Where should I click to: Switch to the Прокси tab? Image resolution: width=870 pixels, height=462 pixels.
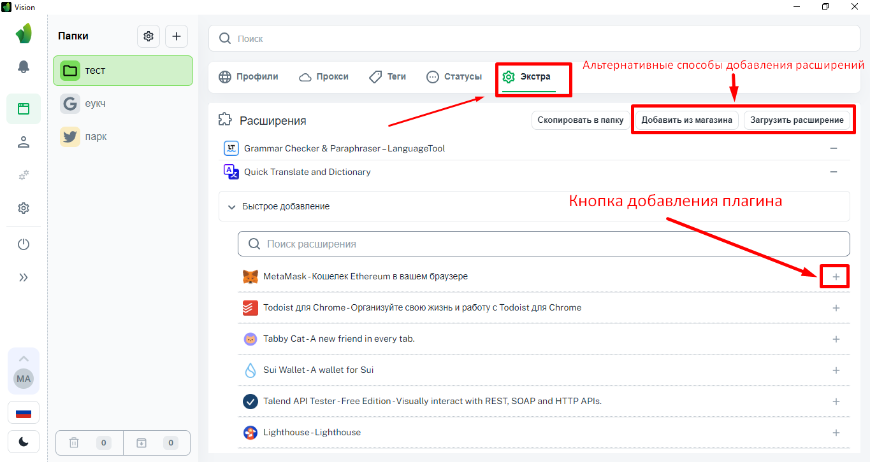pos(323,76)
